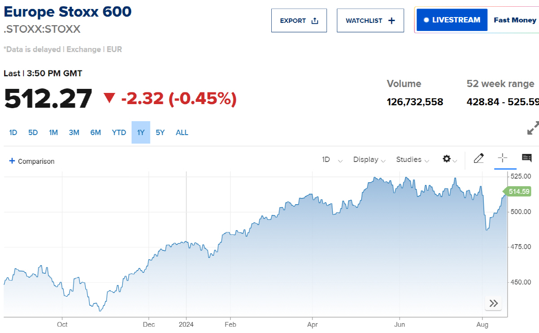Switch chart to 5Y range
The height and width of the screenshot is (333, 539).
pos(160,132)
